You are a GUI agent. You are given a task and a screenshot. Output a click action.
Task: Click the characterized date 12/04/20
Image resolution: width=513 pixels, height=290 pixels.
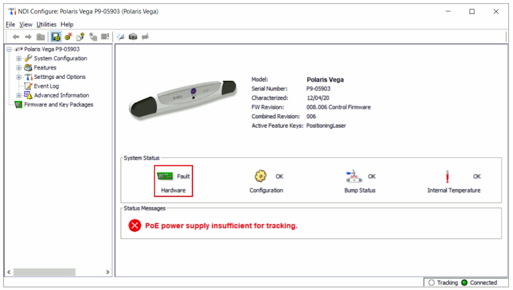pos(318,98)
